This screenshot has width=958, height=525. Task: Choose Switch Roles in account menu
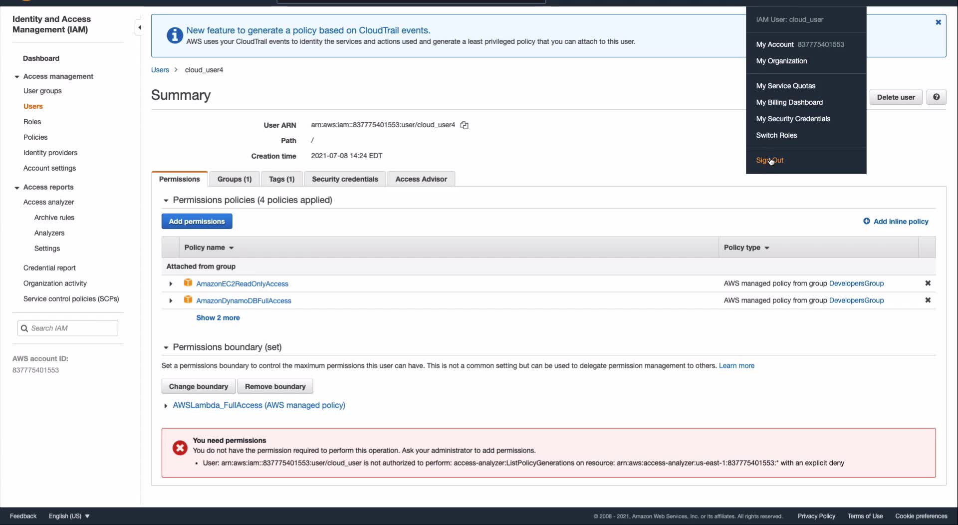[x=776, y=135]
